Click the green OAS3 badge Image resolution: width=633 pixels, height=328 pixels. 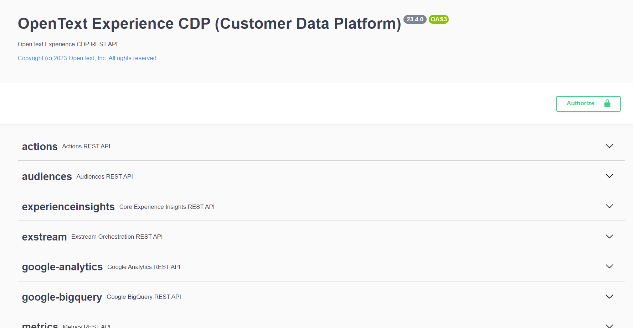438,20
